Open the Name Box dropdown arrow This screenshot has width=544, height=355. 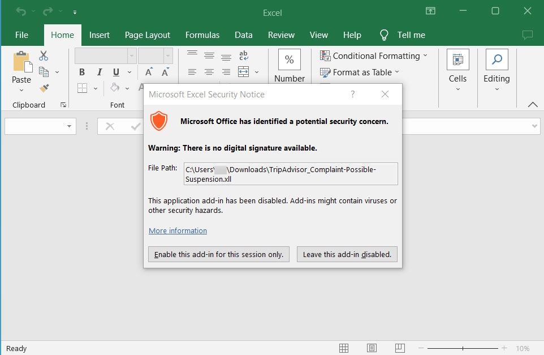[70, 126]
